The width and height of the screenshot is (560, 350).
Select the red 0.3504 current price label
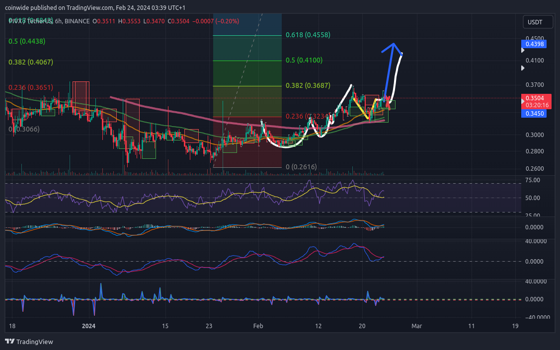[535, 98]
